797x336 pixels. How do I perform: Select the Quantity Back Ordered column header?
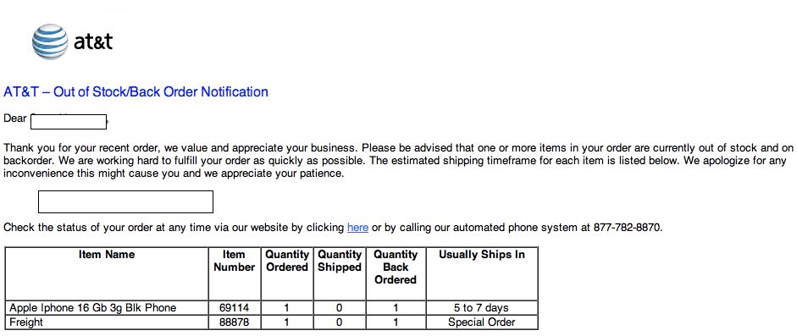point(396,267)
